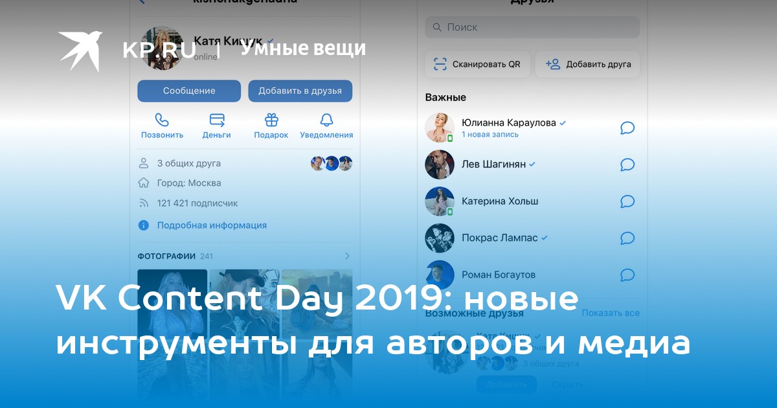Click in the Поиск search field
The image size is (777, 408).
click(532, 27)
